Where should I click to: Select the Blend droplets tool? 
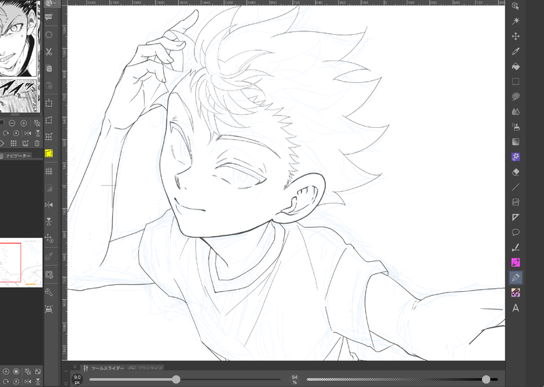[x=515, y=112]
